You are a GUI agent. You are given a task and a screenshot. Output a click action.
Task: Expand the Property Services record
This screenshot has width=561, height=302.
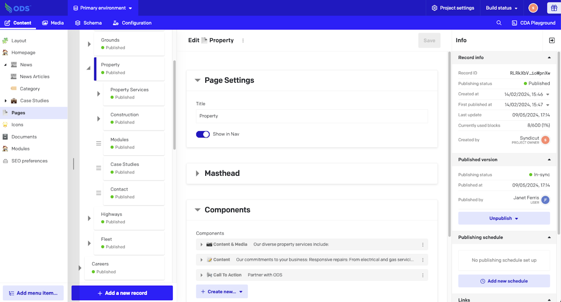coord(99,94)
